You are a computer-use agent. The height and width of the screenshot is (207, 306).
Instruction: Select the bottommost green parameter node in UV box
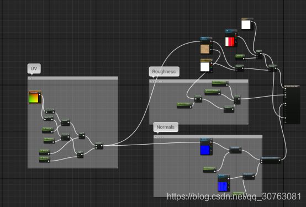click(x=45, y=160)
